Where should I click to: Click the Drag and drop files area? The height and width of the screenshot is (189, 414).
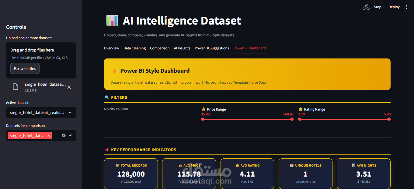[x=41, y=60]
